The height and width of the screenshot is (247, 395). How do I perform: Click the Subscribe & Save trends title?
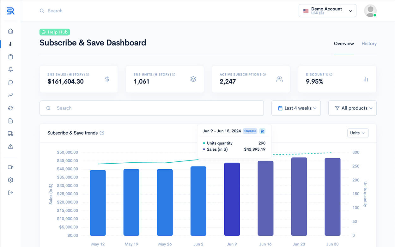72,133
